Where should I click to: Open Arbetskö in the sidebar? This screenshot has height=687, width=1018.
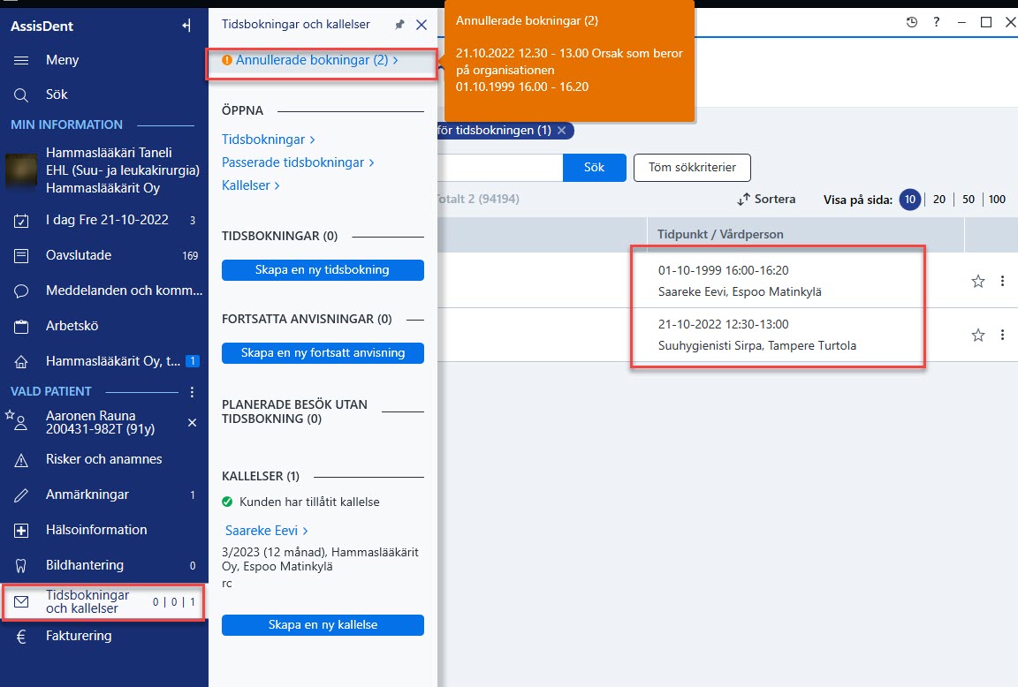[104, 326]
